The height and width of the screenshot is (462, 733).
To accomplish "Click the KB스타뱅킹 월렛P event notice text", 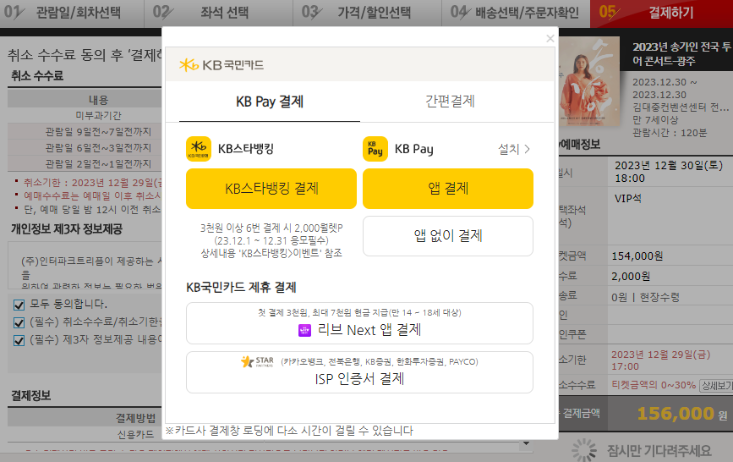I will (271, 240).
